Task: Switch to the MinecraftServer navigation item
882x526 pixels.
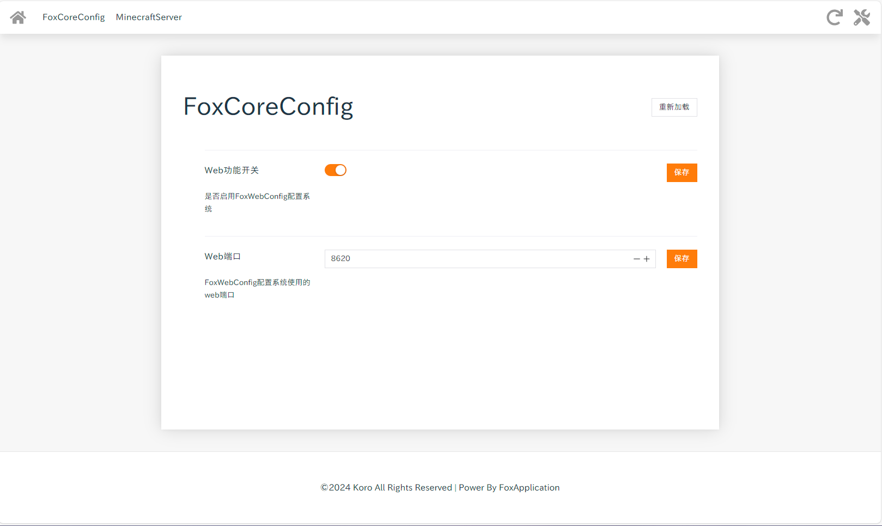Action: pos(149,17)
